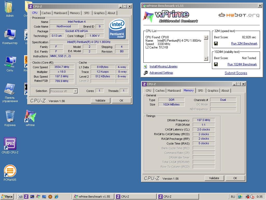Run the 1024M Benchmark link

[242, 64]
